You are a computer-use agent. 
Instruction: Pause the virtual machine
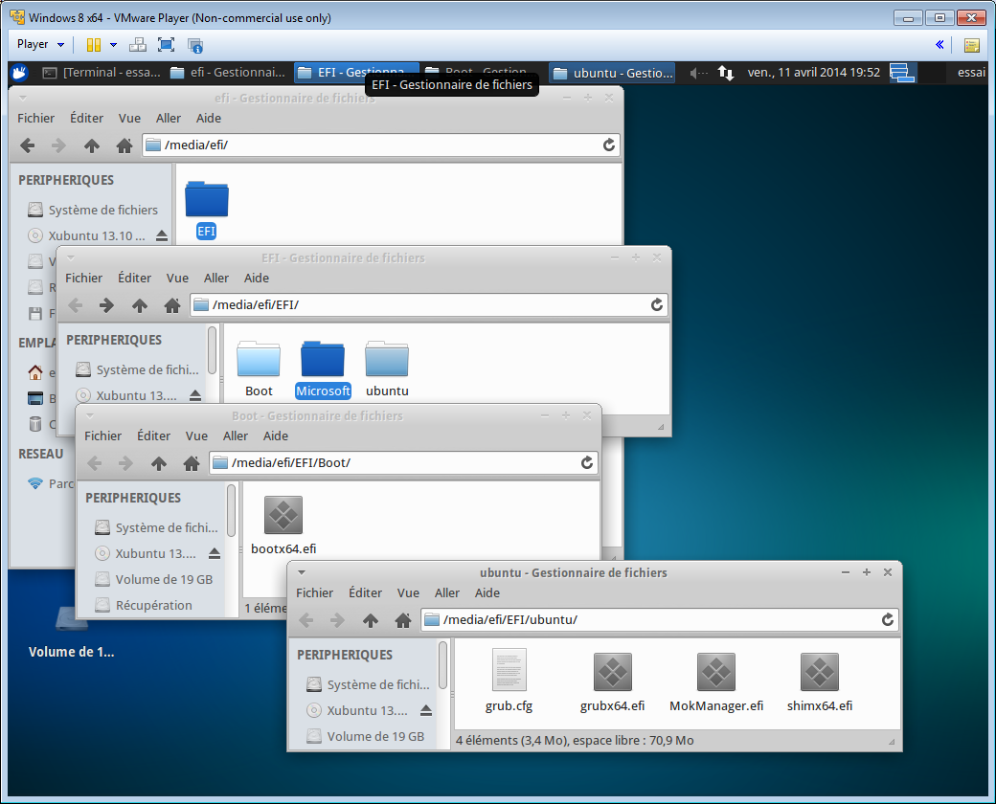click(94, 44)
